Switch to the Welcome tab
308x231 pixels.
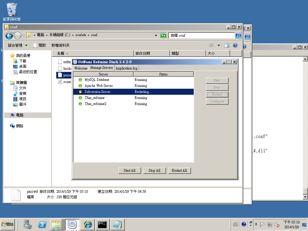click(x=81, y=68)
